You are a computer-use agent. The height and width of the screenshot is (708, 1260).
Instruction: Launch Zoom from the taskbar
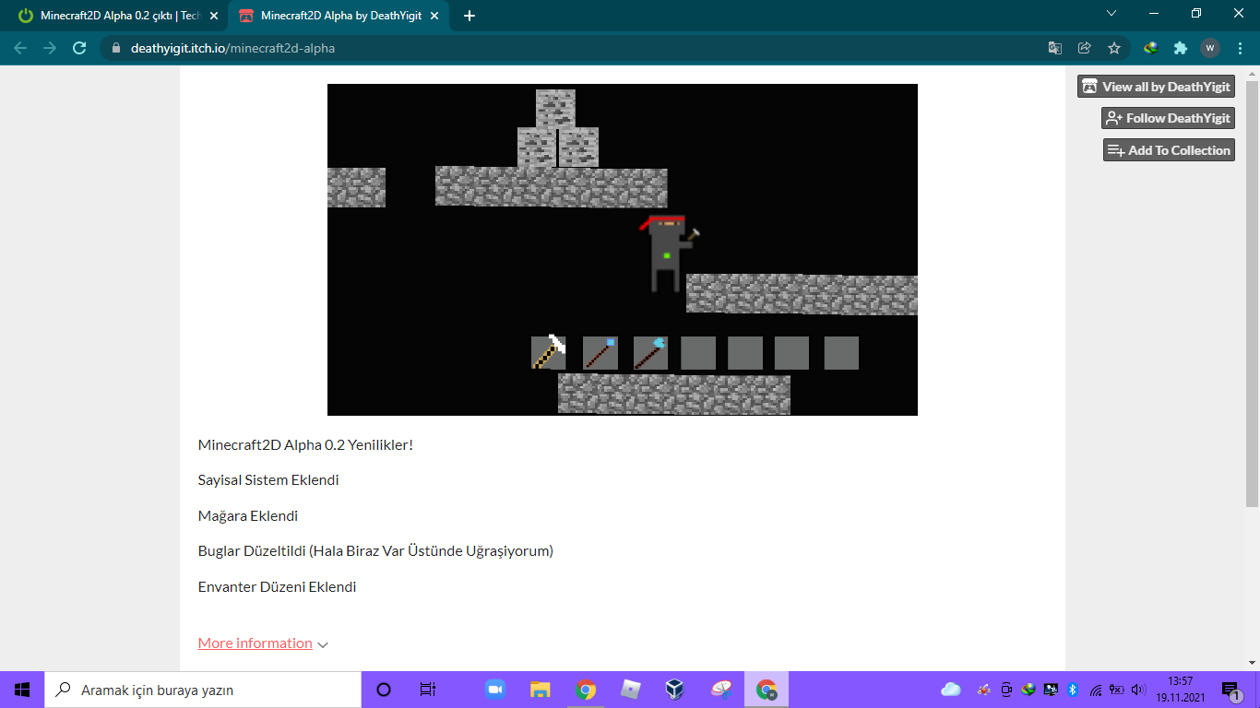click(495, 690)
